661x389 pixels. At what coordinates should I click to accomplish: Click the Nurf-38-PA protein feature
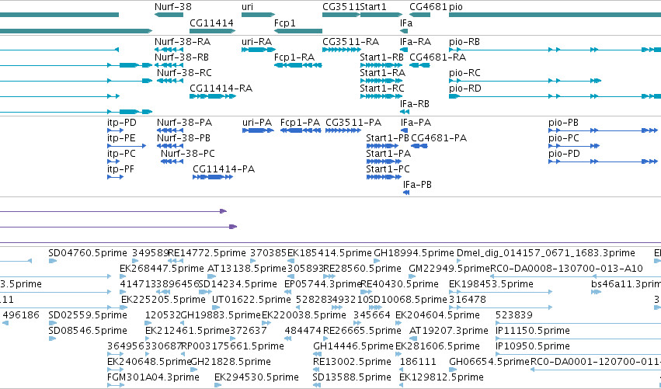coord(170,130)
